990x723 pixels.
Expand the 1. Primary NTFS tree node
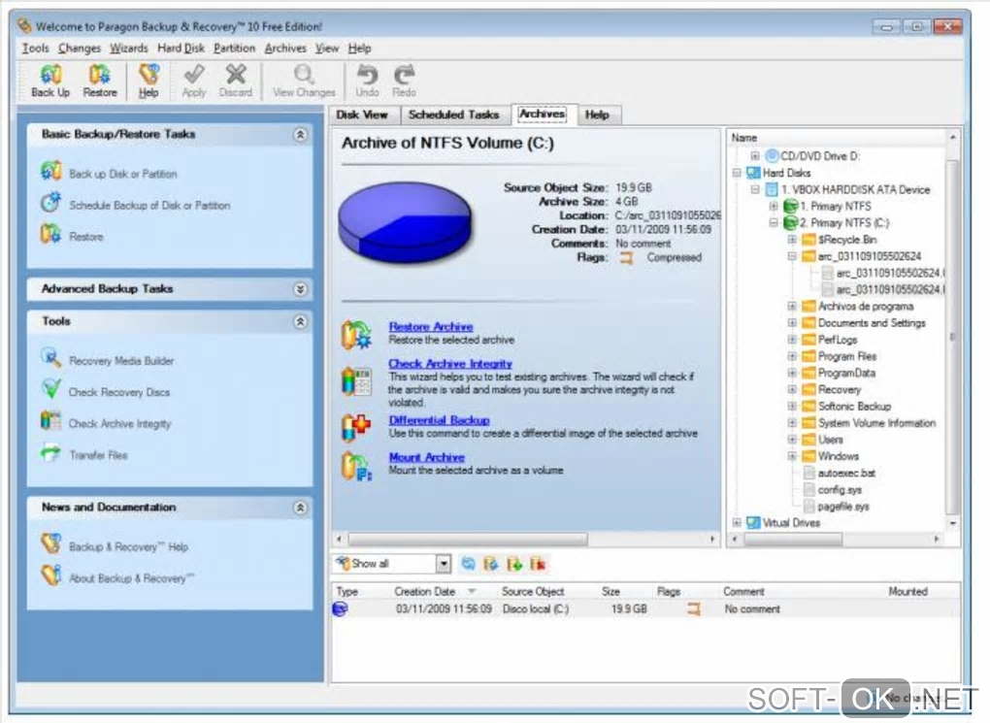774,206
